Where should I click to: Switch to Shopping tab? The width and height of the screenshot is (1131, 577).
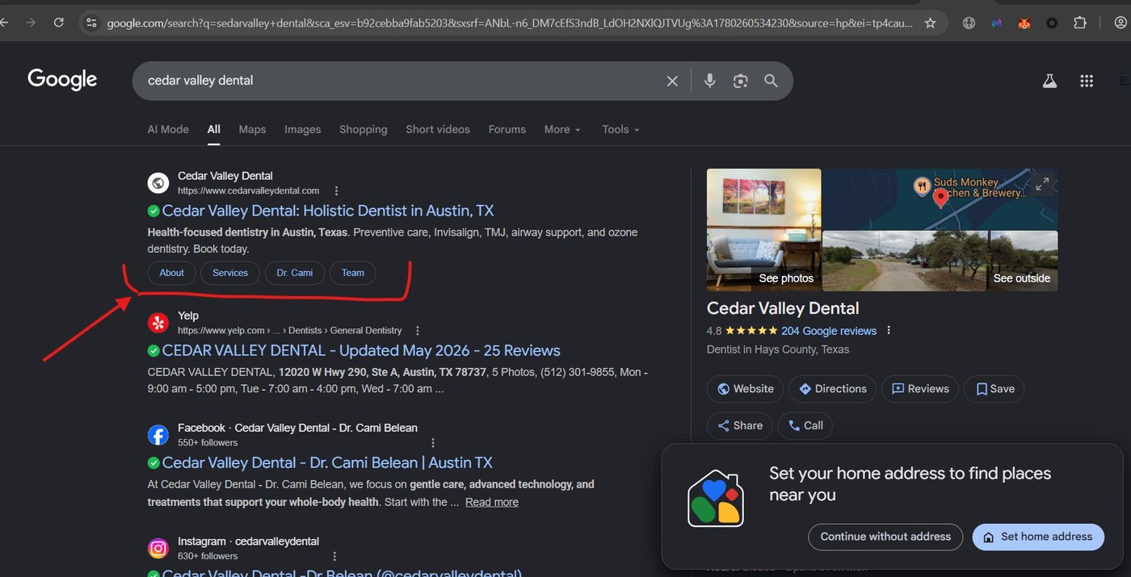pyautogui.click(x=363, y=129)
